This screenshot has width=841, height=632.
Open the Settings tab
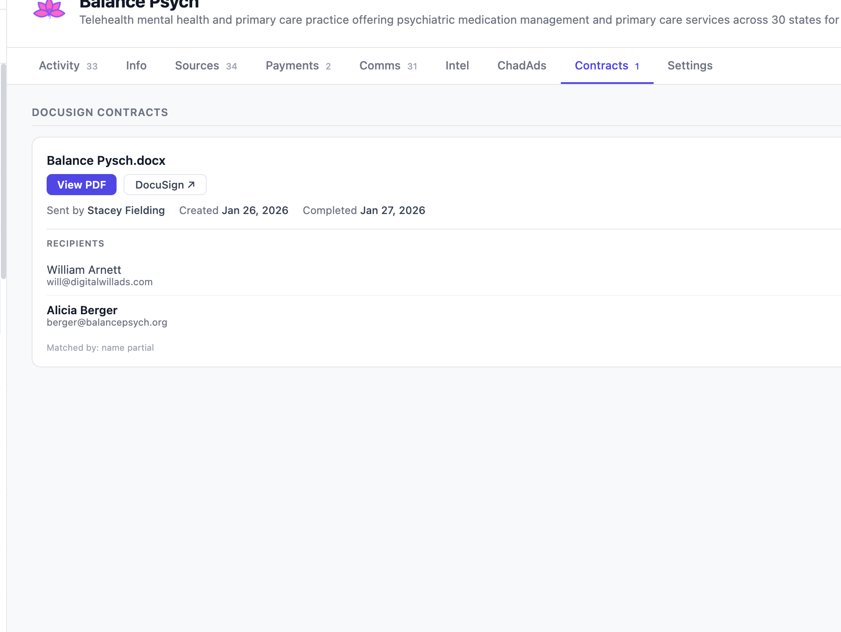click(x=690, y=65)
